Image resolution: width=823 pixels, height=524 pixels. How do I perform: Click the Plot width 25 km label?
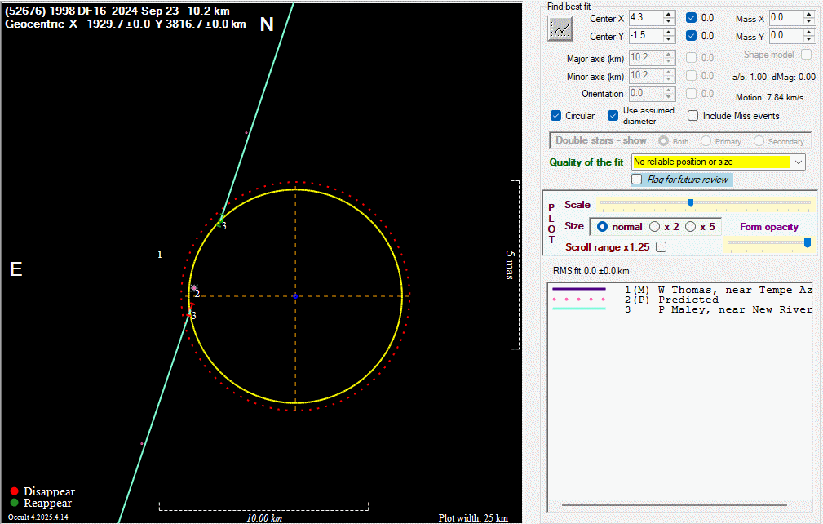(473, 517)
